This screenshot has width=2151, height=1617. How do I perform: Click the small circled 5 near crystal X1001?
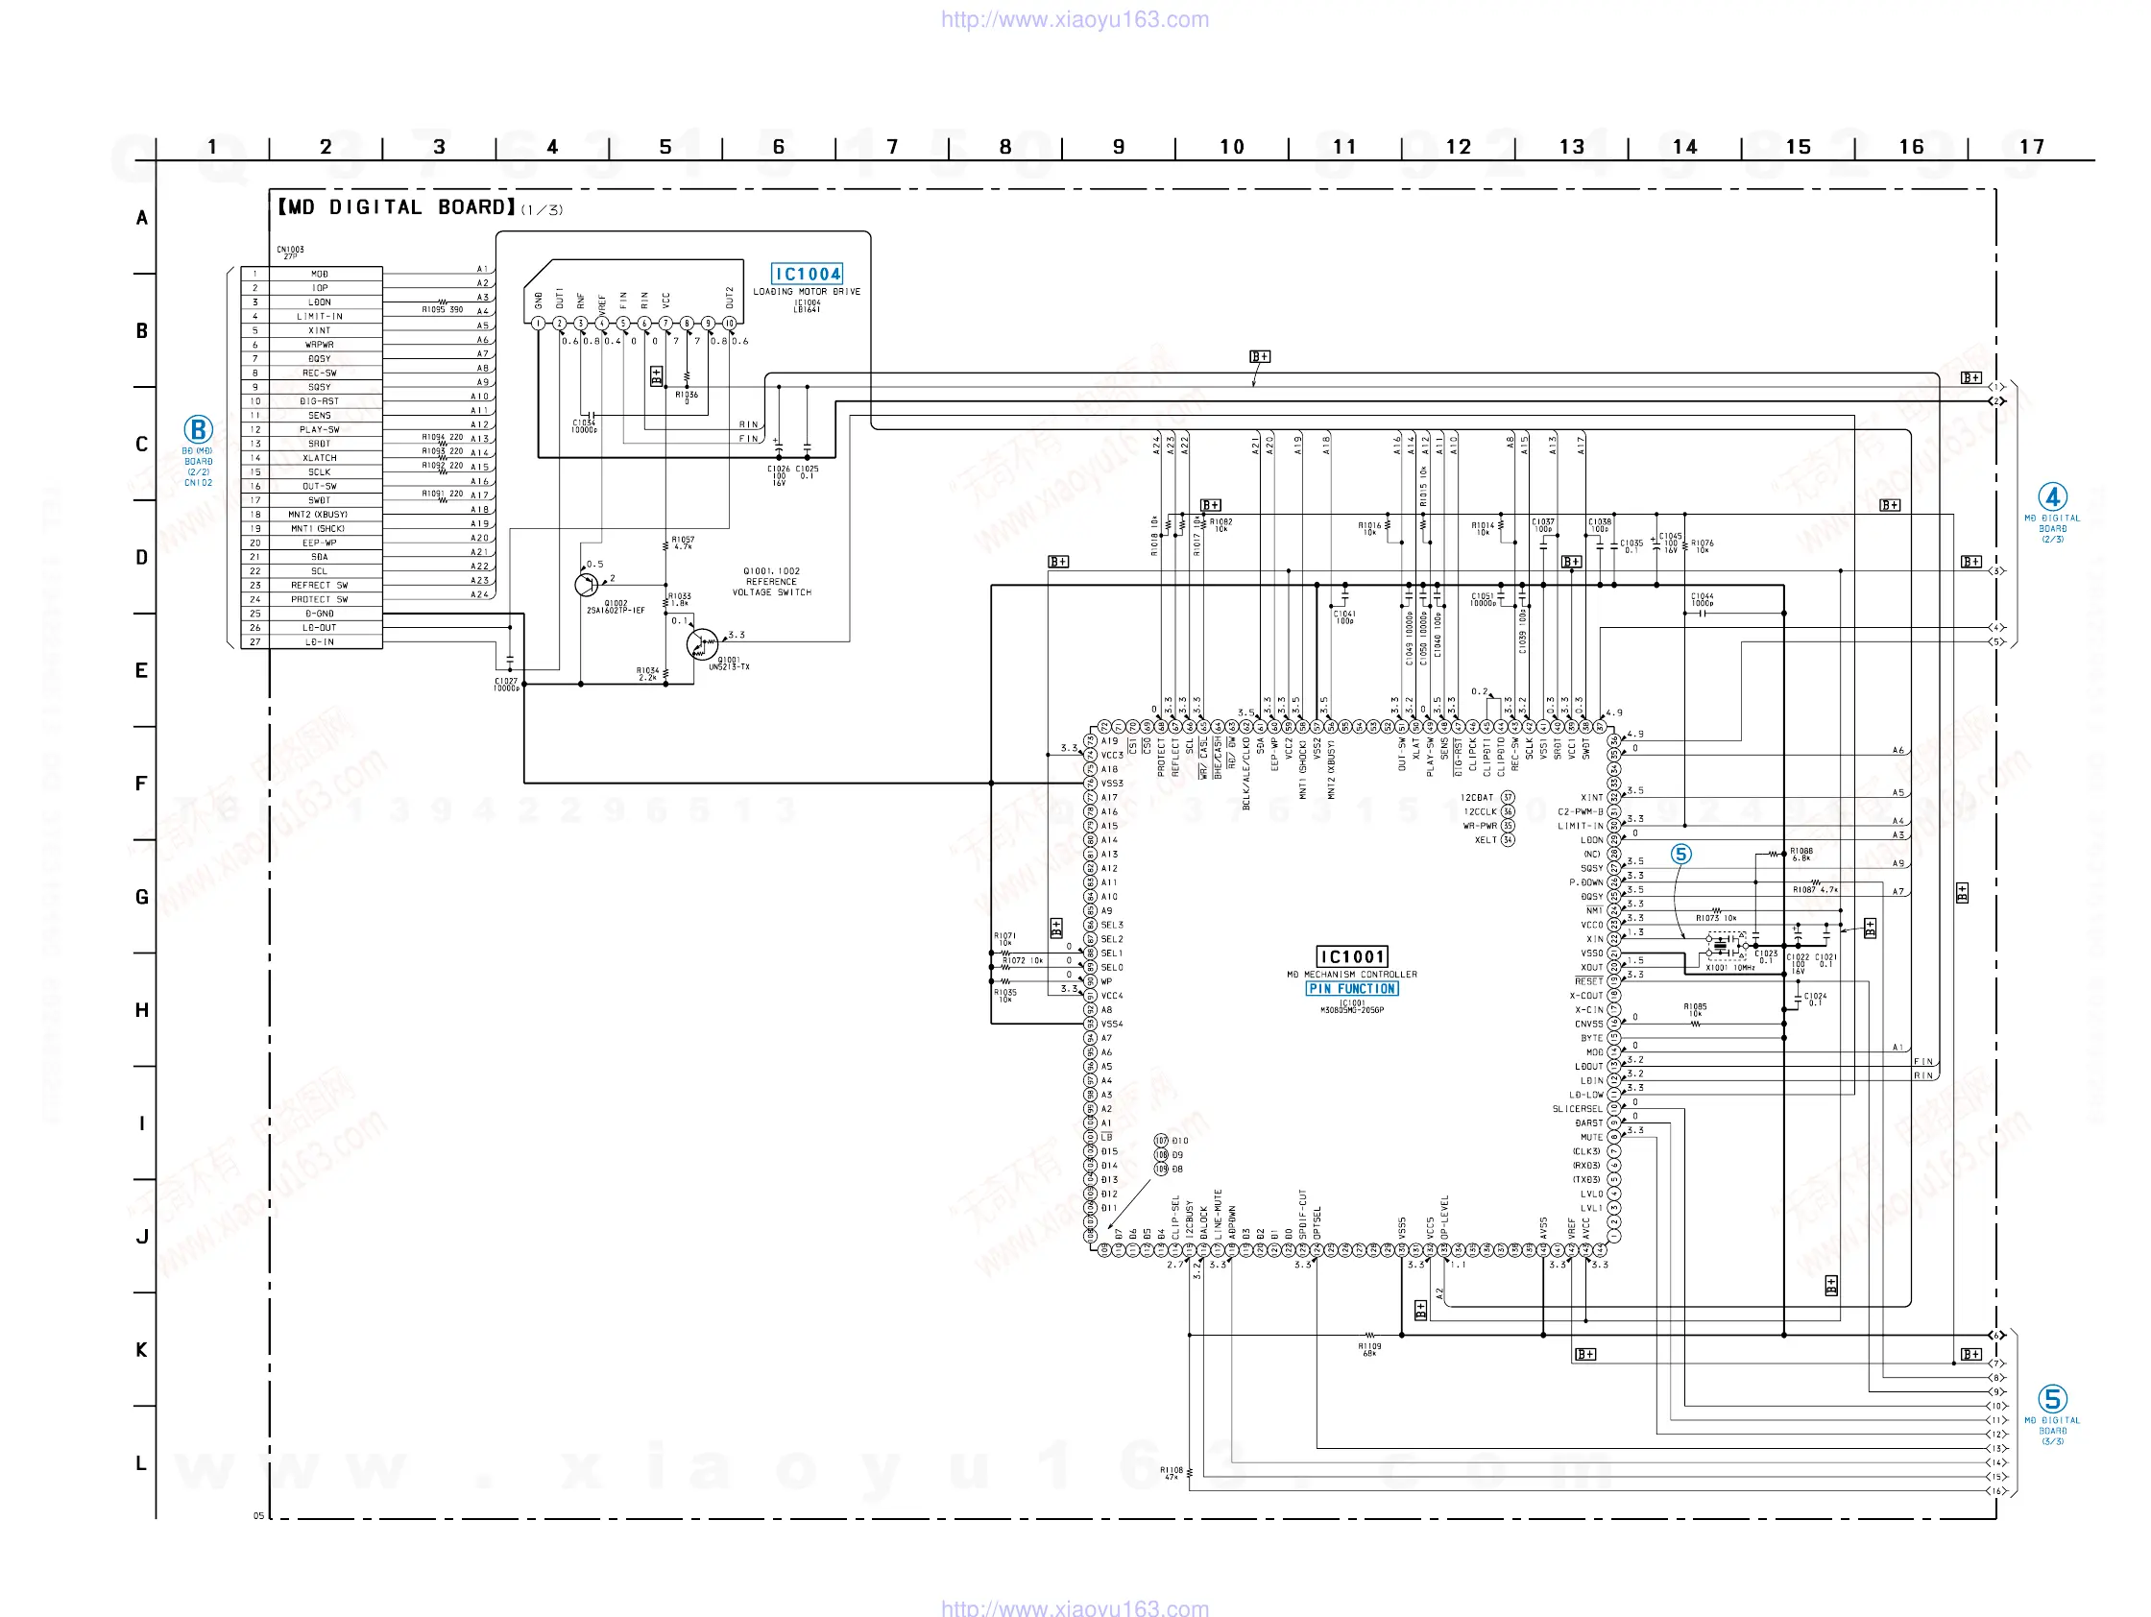pos(1680,854)
